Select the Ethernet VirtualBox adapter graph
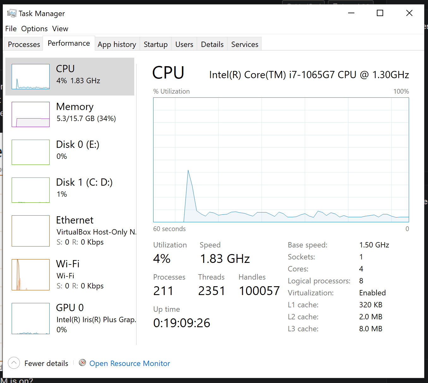Viewport: 428px width, 383px height. (x=31, y=231)
